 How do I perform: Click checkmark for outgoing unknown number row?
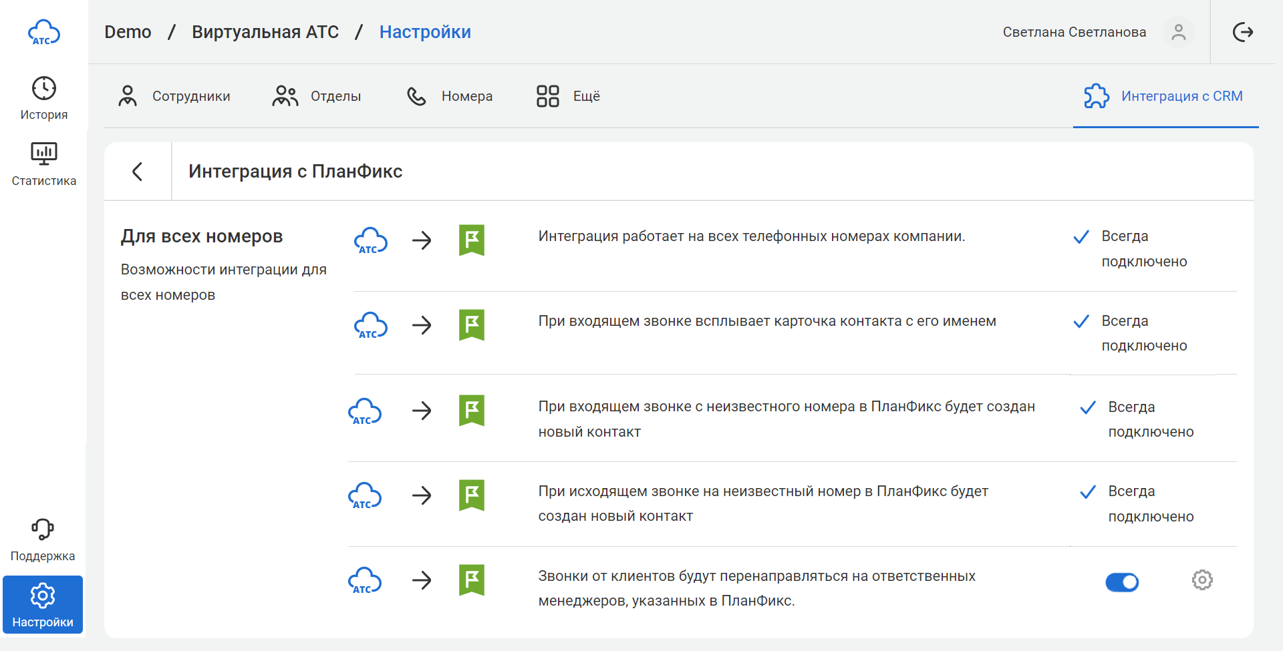pos(1088,492)
